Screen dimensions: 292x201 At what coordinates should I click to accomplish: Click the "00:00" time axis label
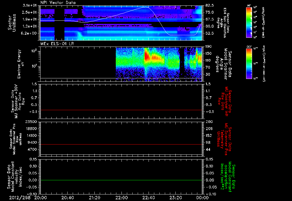click(202, 198)
